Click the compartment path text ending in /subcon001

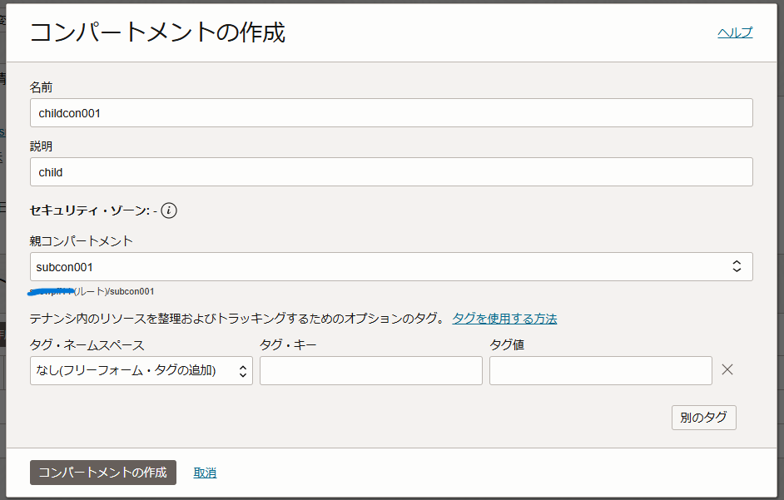pos(91,291)
